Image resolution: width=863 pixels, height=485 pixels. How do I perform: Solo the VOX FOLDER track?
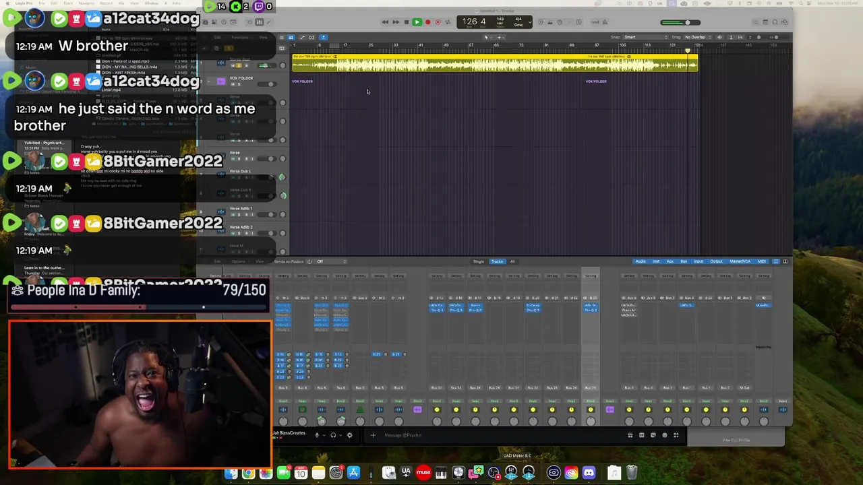click(238, 84)
